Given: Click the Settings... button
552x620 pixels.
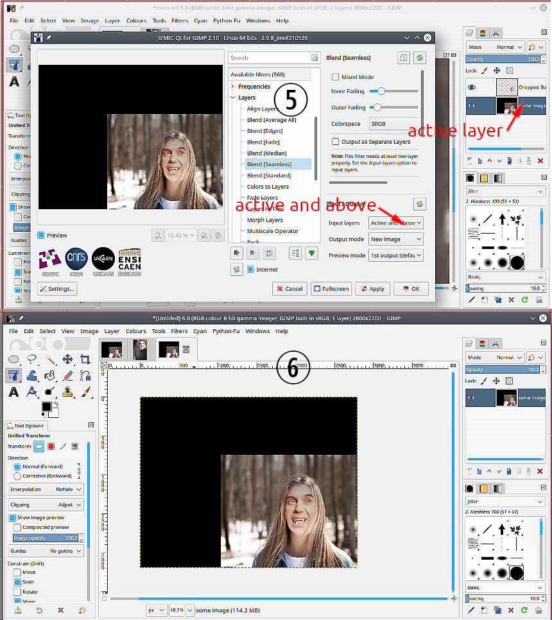Looking at the screenshot, I should 57,289.
